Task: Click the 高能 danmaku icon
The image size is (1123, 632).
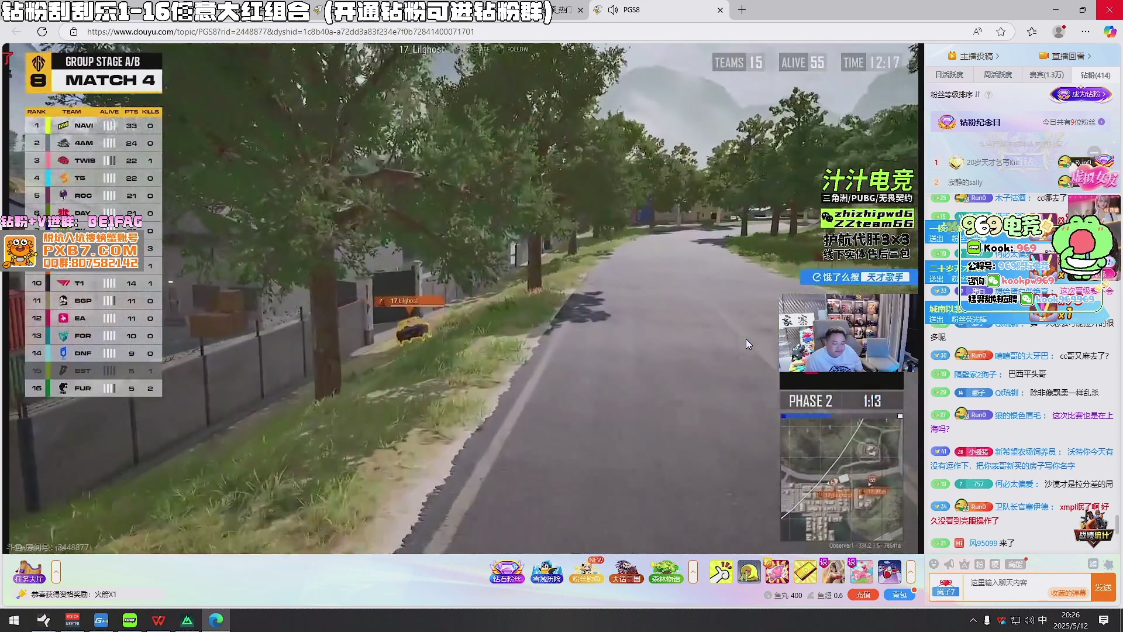Action: coord(1015,564)
